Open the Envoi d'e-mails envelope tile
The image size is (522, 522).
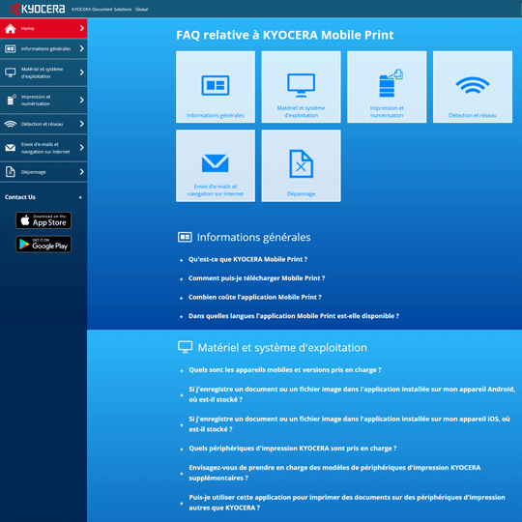(x=216, y=165)
